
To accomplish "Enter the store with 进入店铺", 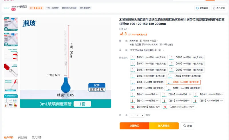I will 219,8.
